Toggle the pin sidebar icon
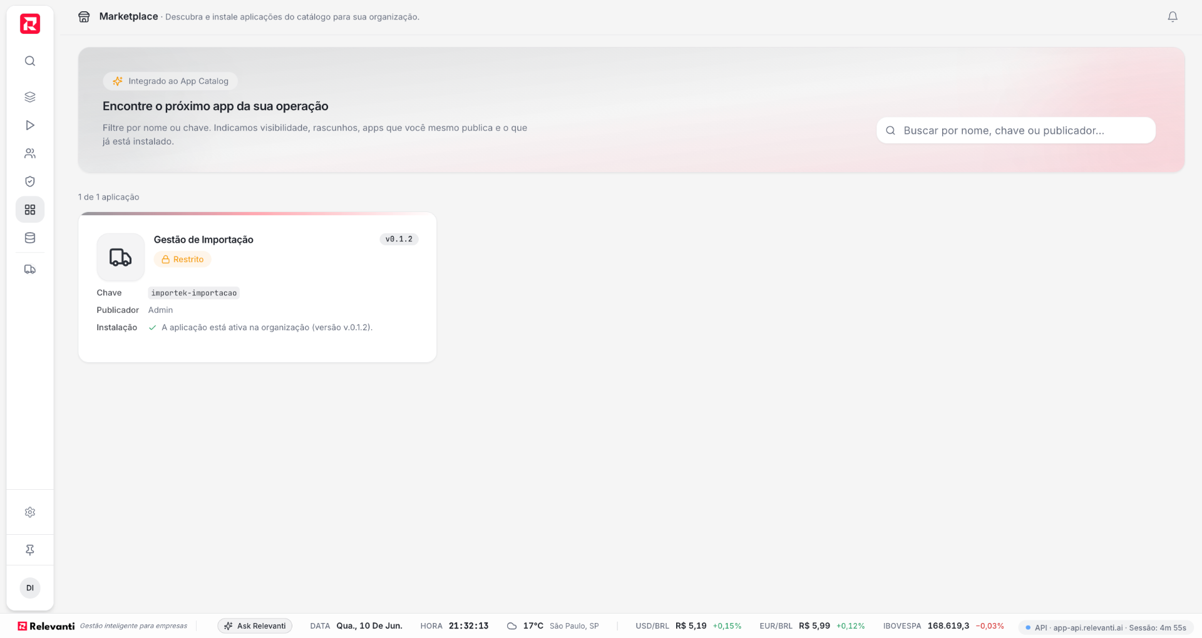1202x638 pixels. click(30, 550)
